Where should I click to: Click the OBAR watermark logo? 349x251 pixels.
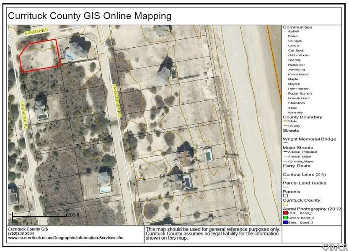pos(336,245)
